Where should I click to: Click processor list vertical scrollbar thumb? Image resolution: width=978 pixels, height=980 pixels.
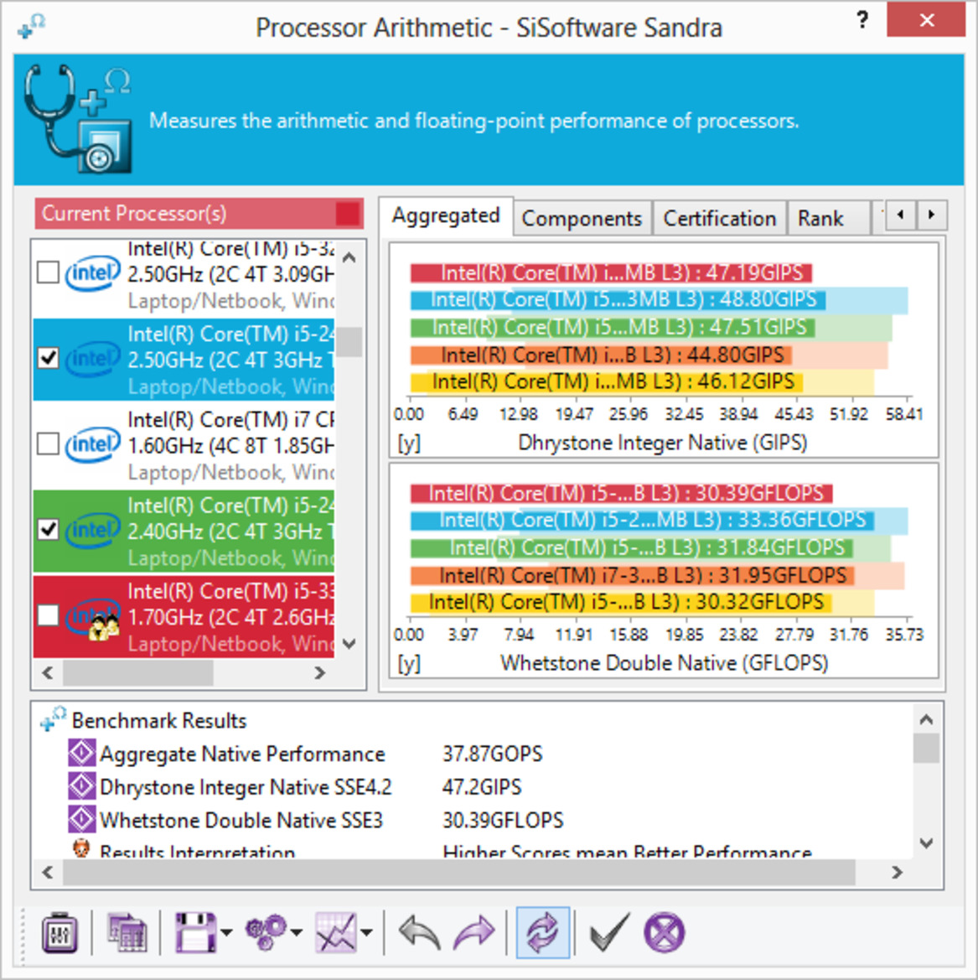coord(350,343)
